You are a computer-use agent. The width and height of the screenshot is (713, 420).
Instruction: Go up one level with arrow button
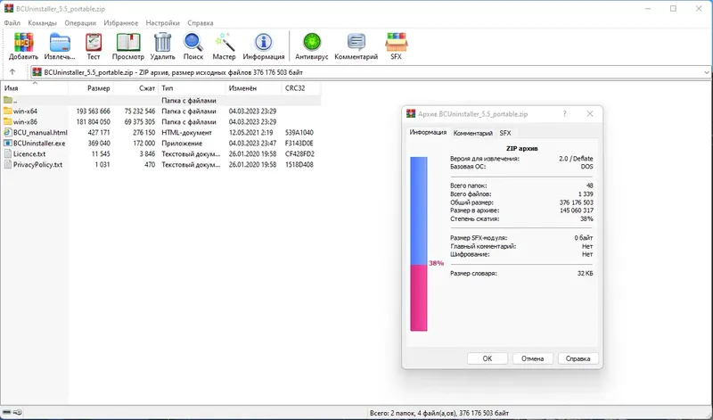coord(12,72)
